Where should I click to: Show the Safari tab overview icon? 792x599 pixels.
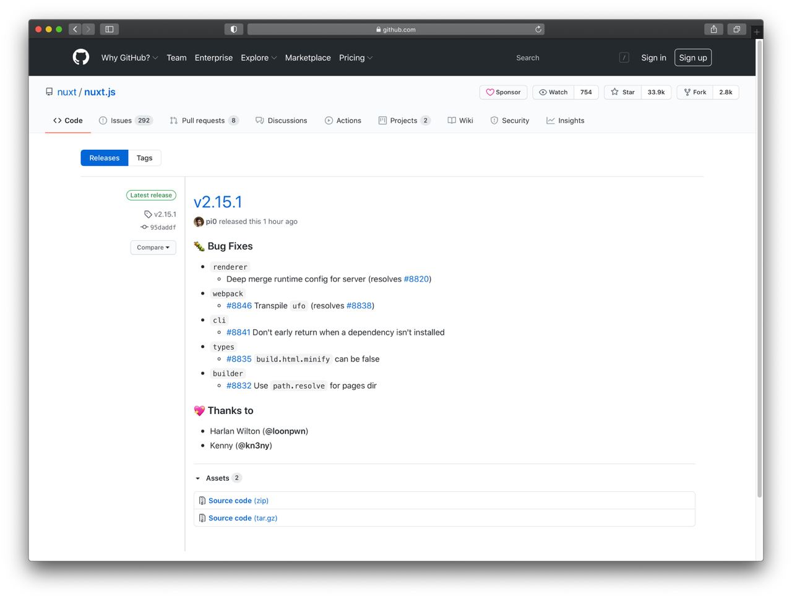[736, 29]
